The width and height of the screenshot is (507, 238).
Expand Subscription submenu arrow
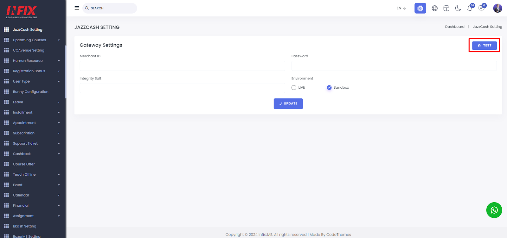click(x=59, y=133)
